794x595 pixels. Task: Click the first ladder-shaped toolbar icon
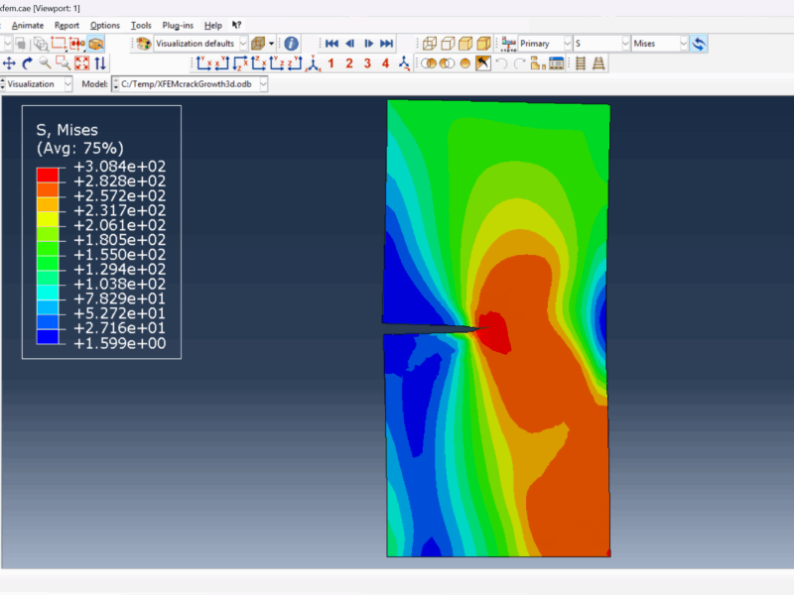tap(581, 63)
